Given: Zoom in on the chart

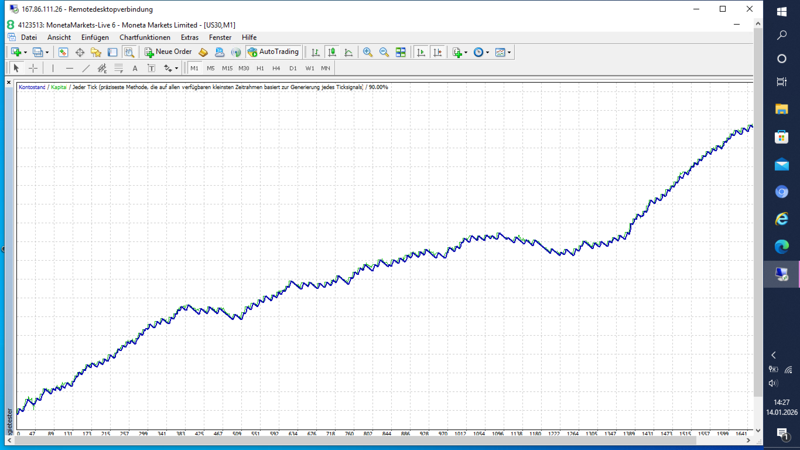Looking at the screenshot, I should [x=368, y=52].
